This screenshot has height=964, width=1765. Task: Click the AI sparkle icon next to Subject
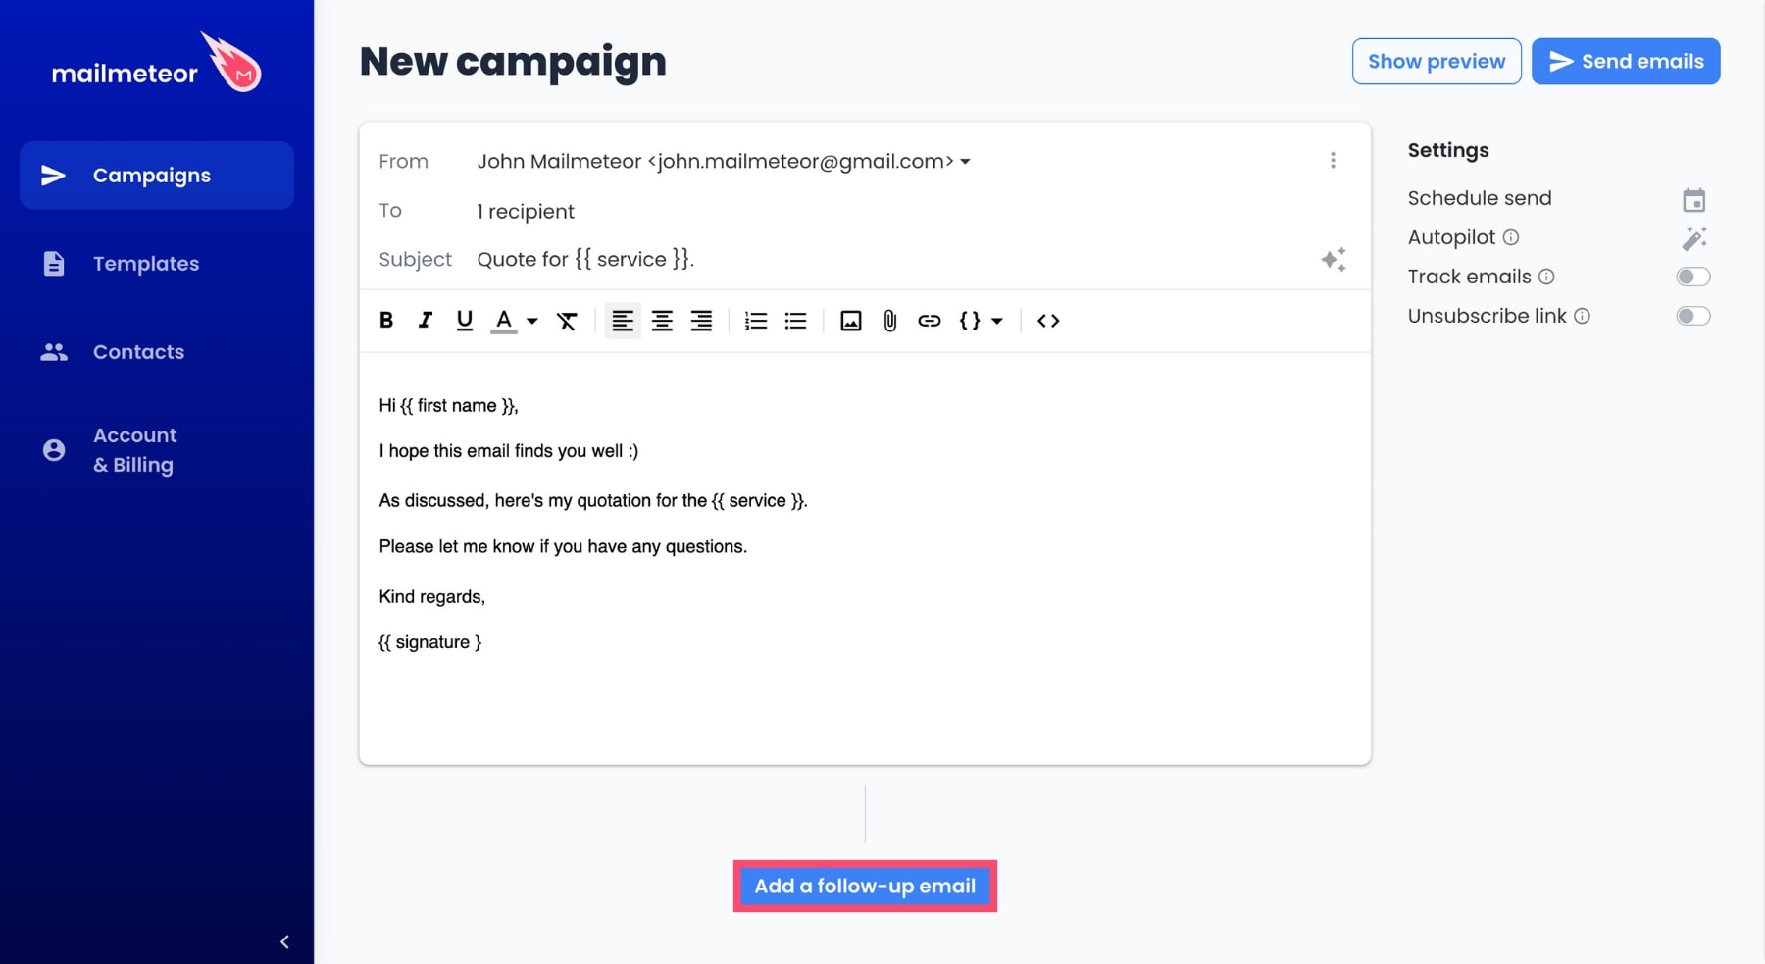click(1334, 259)
